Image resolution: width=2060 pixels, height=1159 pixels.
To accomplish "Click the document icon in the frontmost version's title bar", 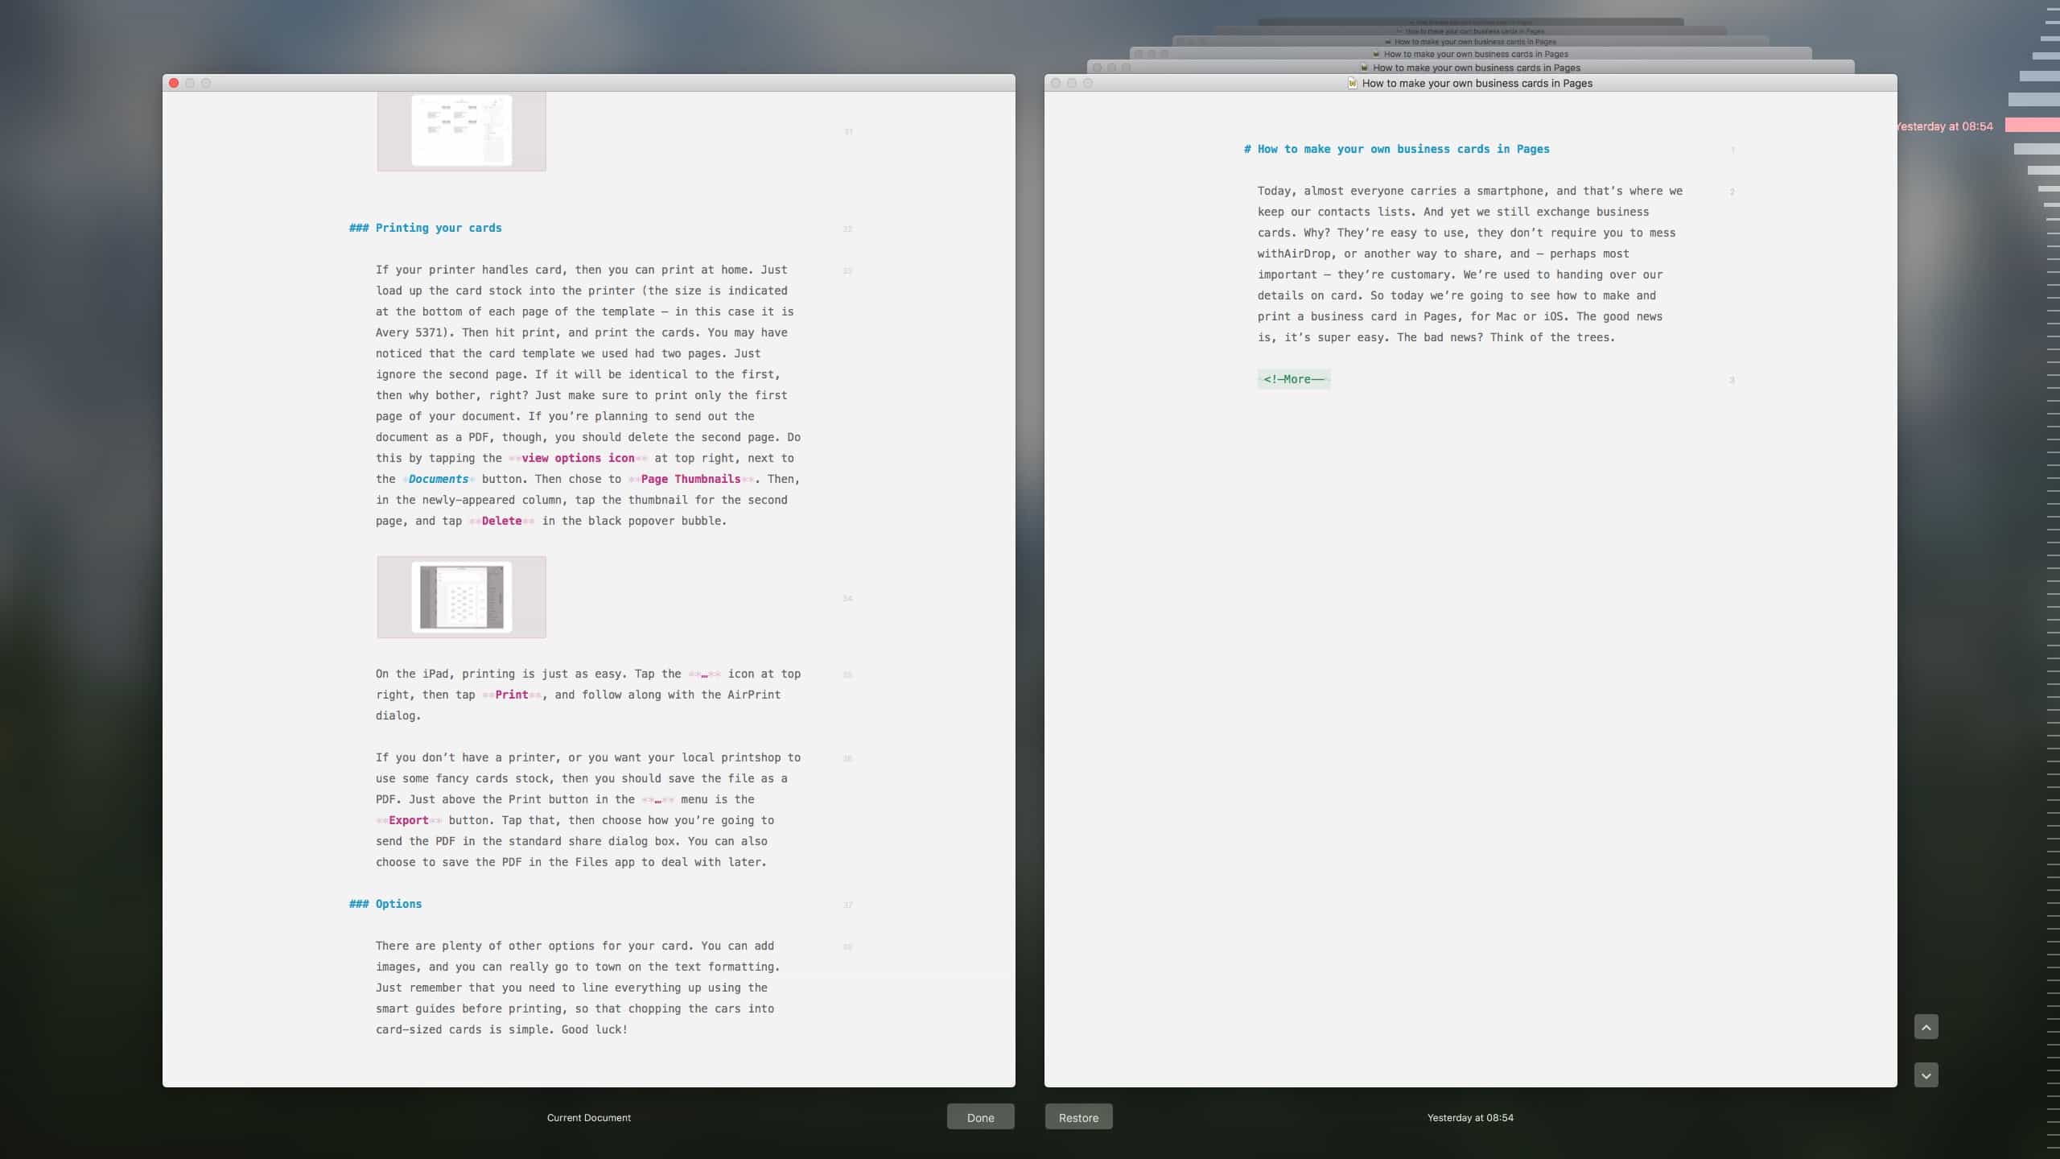I will pos(1351,83).
